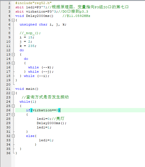This screenshot has height=167, width=145.
Task: Click the 'Delay2000ms();' call on line 29
Action: 51,123
